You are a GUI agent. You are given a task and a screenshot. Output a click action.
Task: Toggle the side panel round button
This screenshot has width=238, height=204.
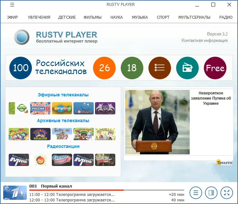[211, 193]
